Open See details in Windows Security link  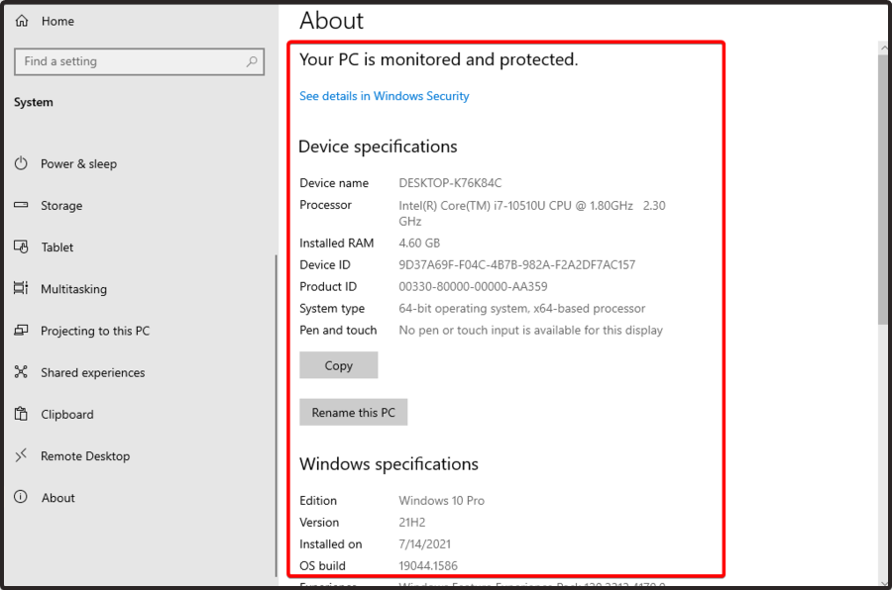click(384, 96)
